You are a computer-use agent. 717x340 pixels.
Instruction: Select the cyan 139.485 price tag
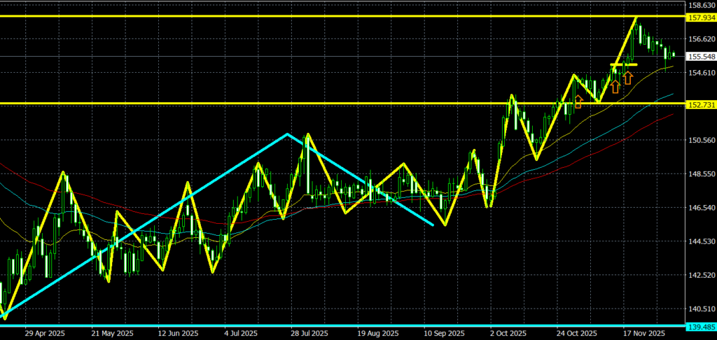pos(697,326)
